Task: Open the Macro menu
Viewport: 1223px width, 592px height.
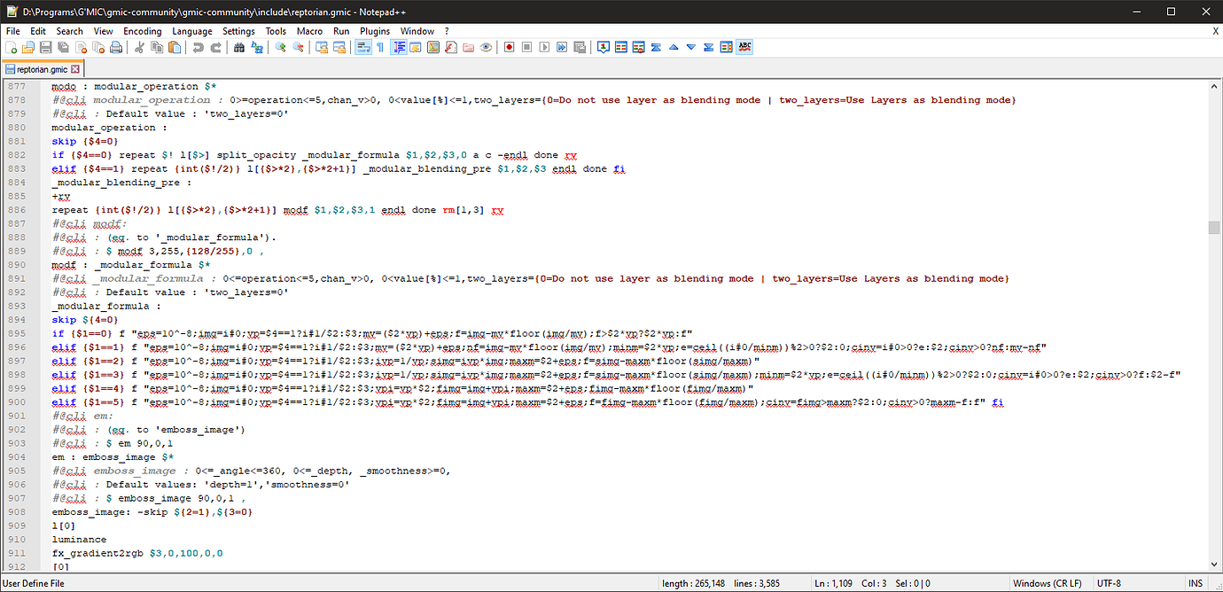Action: (309, 29)
